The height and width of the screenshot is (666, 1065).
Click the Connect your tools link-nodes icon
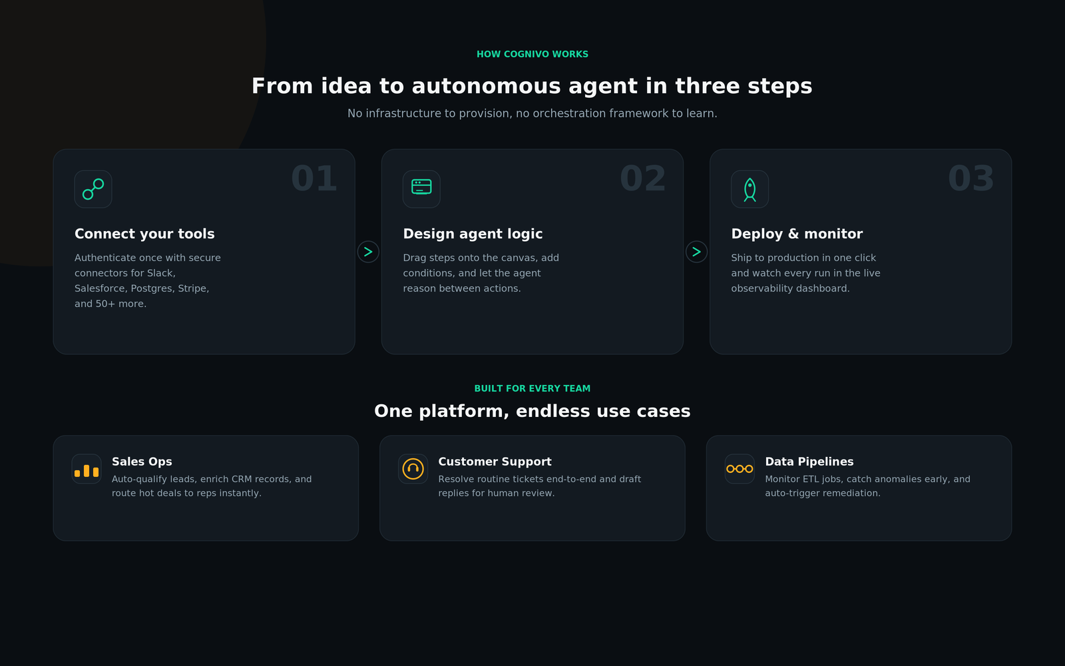[x=93, y=189]
